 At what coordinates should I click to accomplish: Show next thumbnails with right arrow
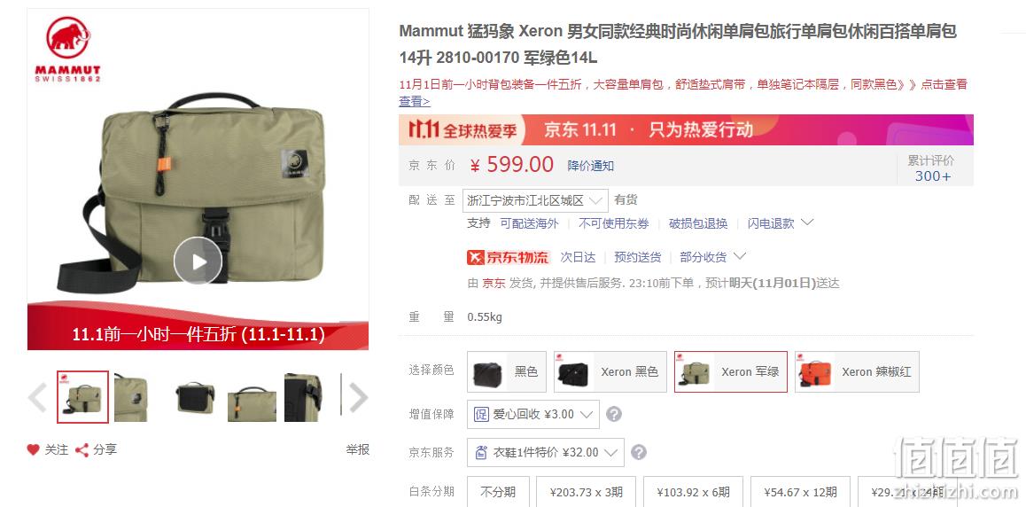click(357, 398)
